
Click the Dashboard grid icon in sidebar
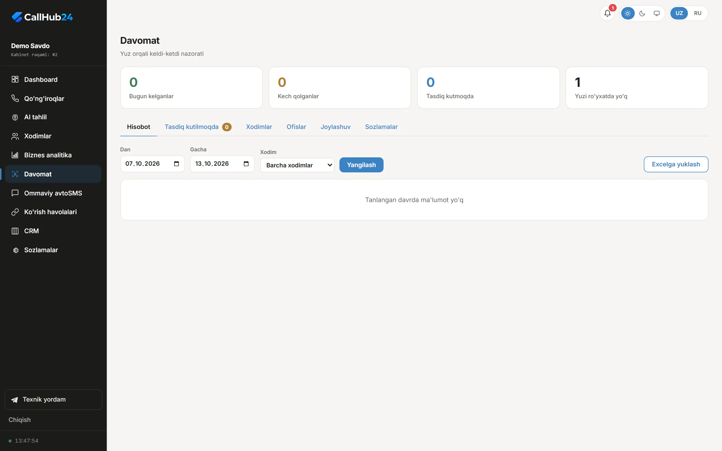pyautogui.click(x=15, y=79)
